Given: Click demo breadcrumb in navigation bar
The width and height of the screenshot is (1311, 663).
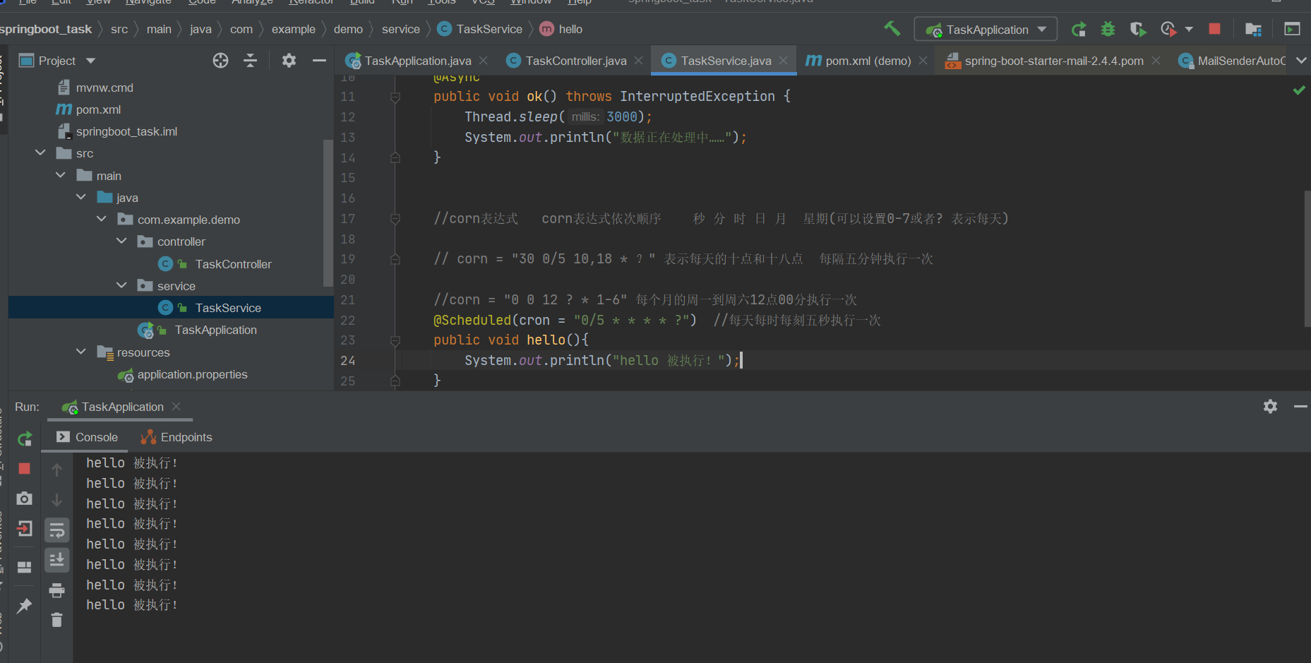Looking at the screenshot, I should [x=348, y=29].
